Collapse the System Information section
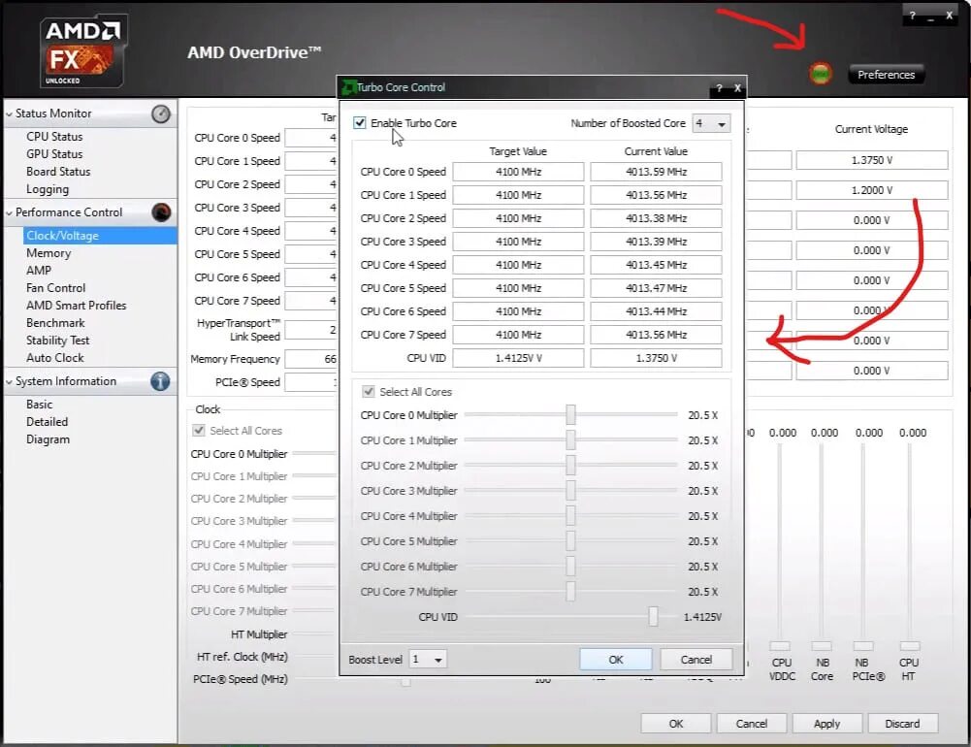This screenshot has height=747, width=971. click(9, 381)
